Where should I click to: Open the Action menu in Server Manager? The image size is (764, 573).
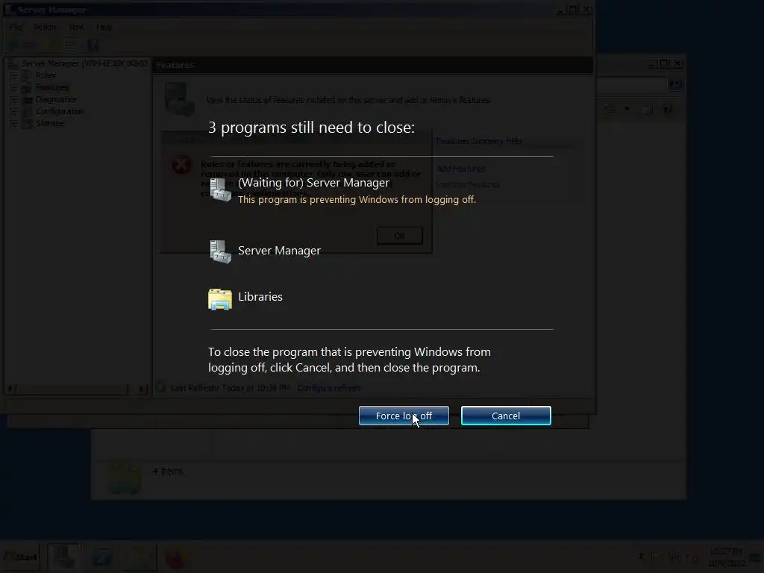click(x=45, y=27)
